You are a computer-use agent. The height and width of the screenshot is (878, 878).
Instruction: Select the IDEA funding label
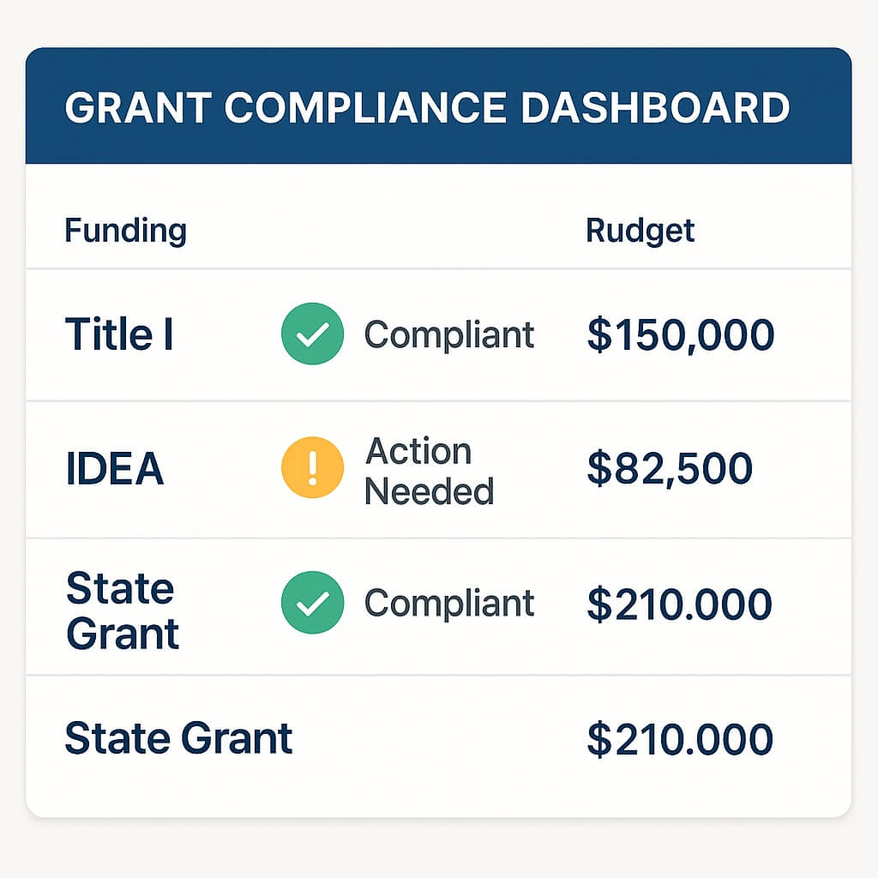[x=115, y=468]
